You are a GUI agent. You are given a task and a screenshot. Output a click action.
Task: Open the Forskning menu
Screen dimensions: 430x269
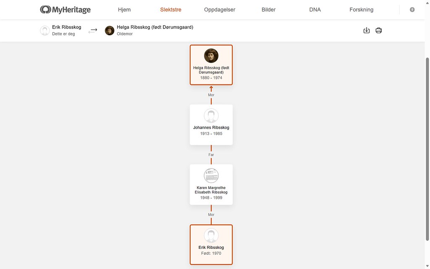tap(362, 10)
